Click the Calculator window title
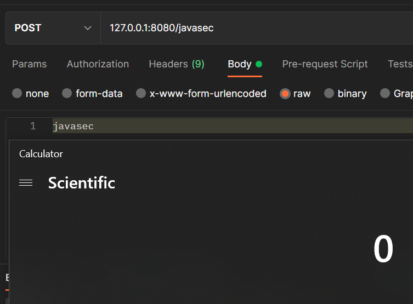This screenshot has height=304, width=413. 41,154
